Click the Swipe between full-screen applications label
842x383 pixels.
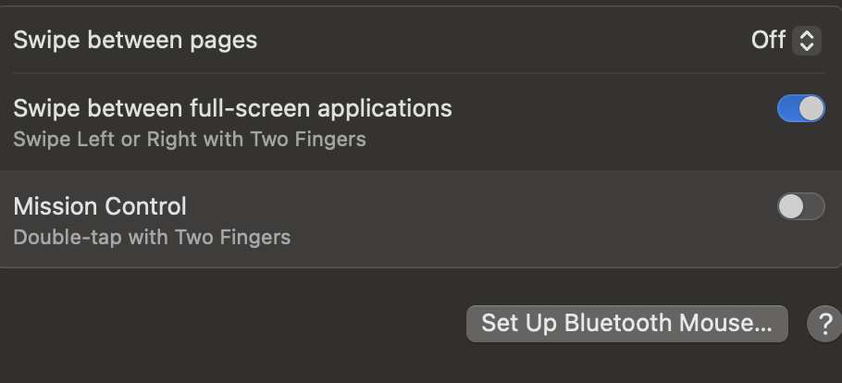tap(232, 108)
